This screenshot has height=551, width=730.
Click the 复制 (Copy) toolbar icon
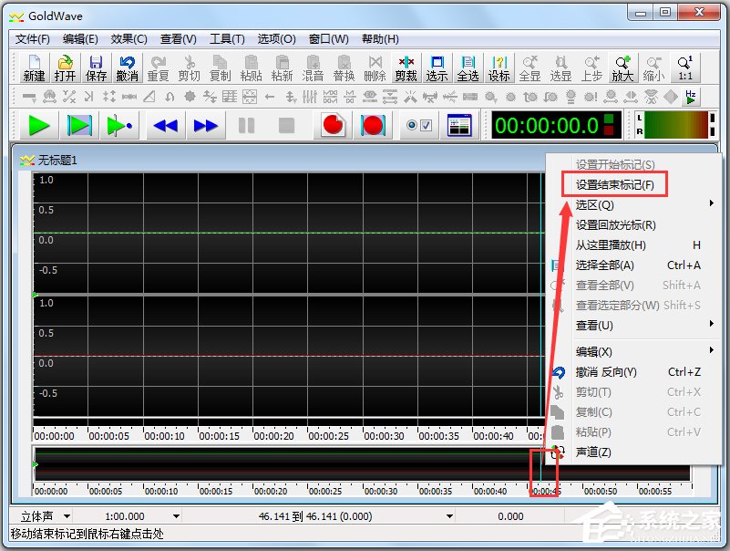coord(220,68)
